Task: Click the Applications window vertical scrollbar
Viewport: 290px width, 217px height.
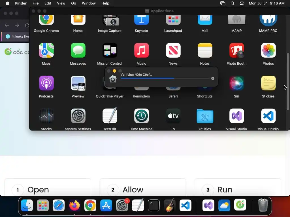Action: [x=288, y=81]
